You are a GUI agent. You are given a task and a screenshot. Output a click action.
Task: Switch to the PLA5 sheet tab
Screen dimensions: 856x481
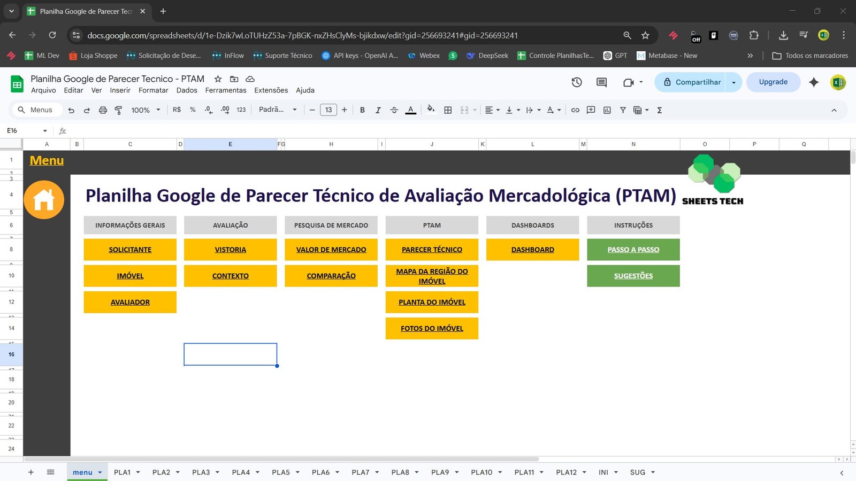(281, 472)
